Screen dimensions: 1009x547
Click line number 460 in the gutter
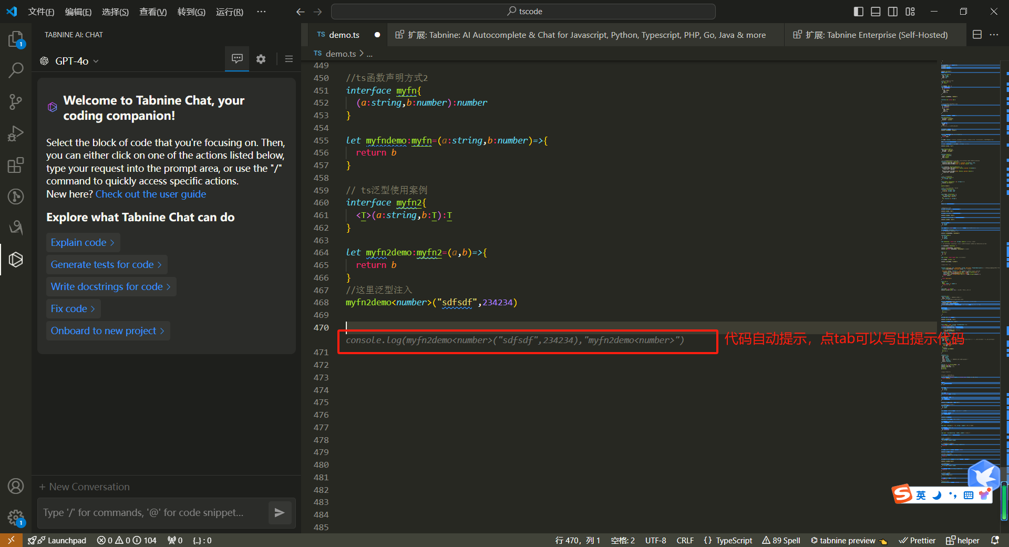(321, 202)
